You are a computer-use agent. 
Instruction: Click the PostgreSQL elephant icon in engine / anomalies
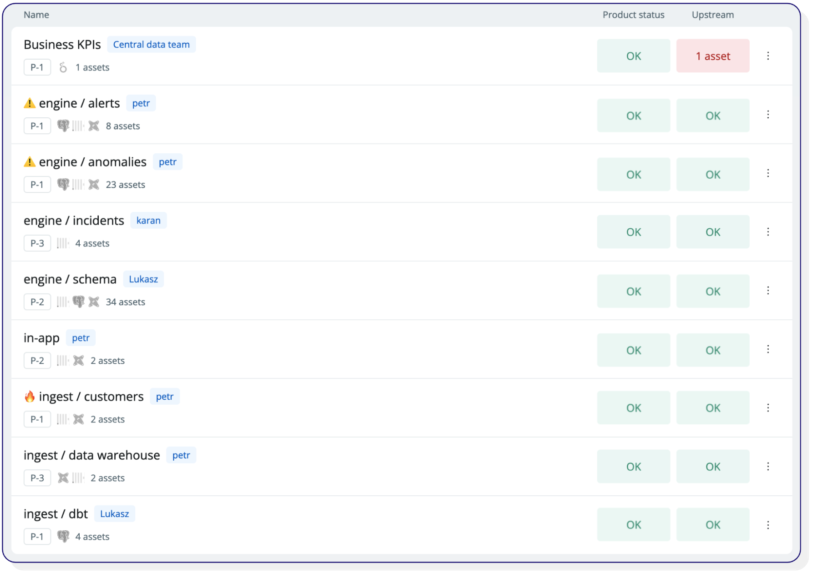tap(63, 185)
